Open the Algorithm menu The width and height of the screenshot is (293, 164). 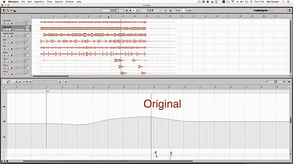[x=39, y=2]
